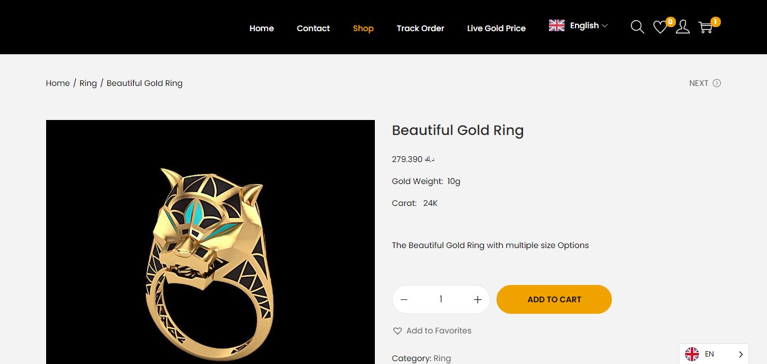Click the NEXT product arrow icon
Viewport: 767px width, 364px height.
point(717,83)
